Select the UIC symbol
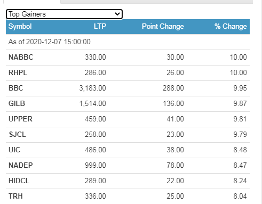The image size is (262, 204). point(14,150)
